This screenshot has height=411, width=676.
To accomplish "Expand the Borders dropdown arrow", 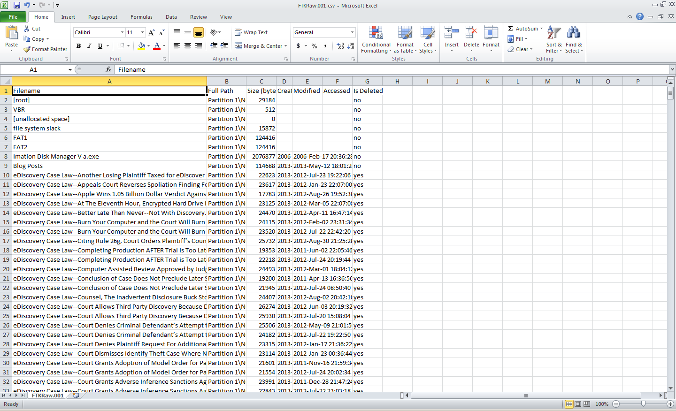I will 129,46.
